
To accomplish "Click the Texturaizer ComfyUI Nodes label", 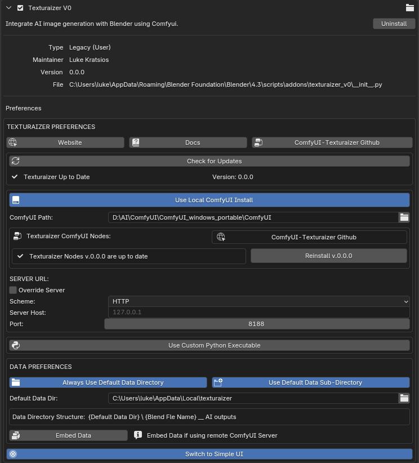I will pos(69,236).
